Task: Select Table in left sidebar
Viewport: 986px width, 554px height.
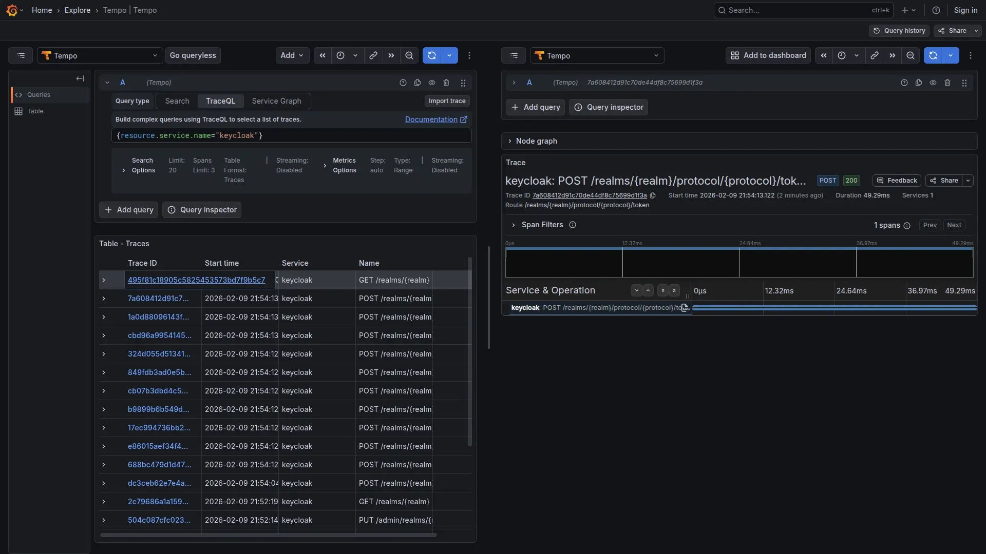Action: coord(35,111)
